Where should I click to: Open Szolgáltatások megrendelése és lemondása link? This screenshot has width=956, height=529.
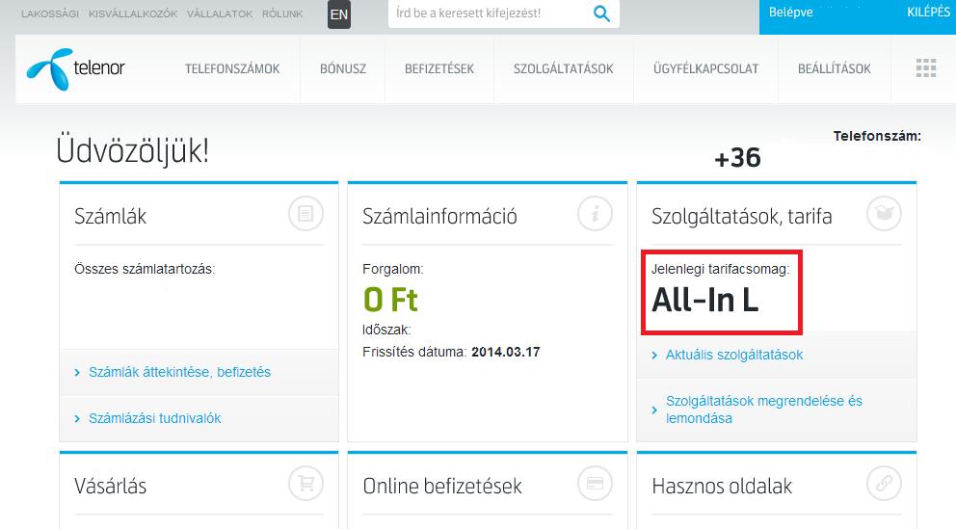pyautogui.click(x=764, y=410)
